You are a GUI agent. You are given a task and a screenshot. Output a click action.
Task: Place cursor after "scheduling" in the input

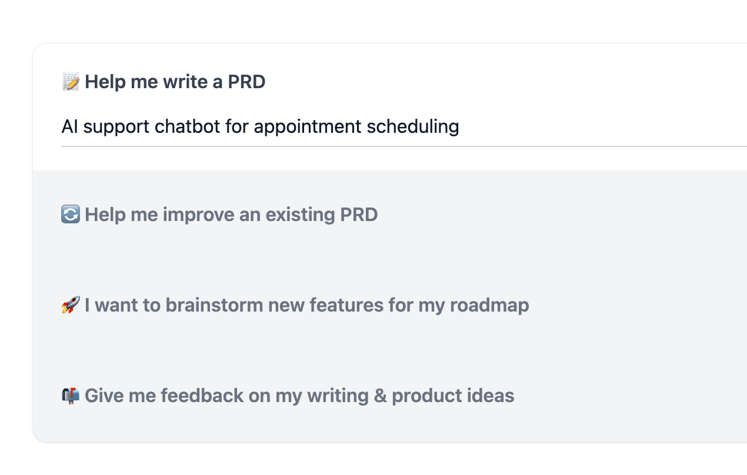pos(461,126)
